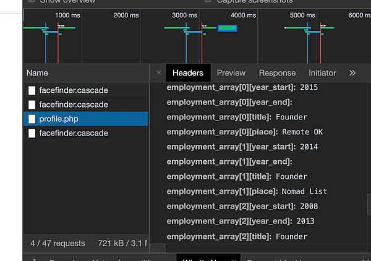Viewport: 371px width, 261px height.
Task: Select the Headers tab
Action: pyautogui.click(x=188, y=73)
